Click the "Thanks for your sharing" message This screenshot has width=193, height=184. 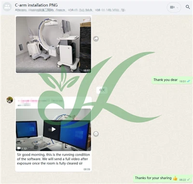162,178
